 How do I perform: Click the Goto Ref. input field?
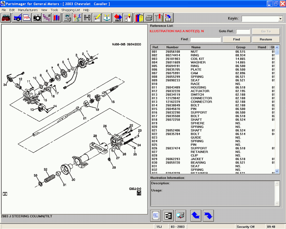243,31
